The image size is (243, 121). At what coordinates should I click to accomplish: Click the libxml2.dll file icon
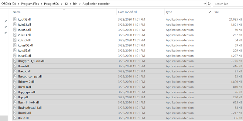[15, 113]
